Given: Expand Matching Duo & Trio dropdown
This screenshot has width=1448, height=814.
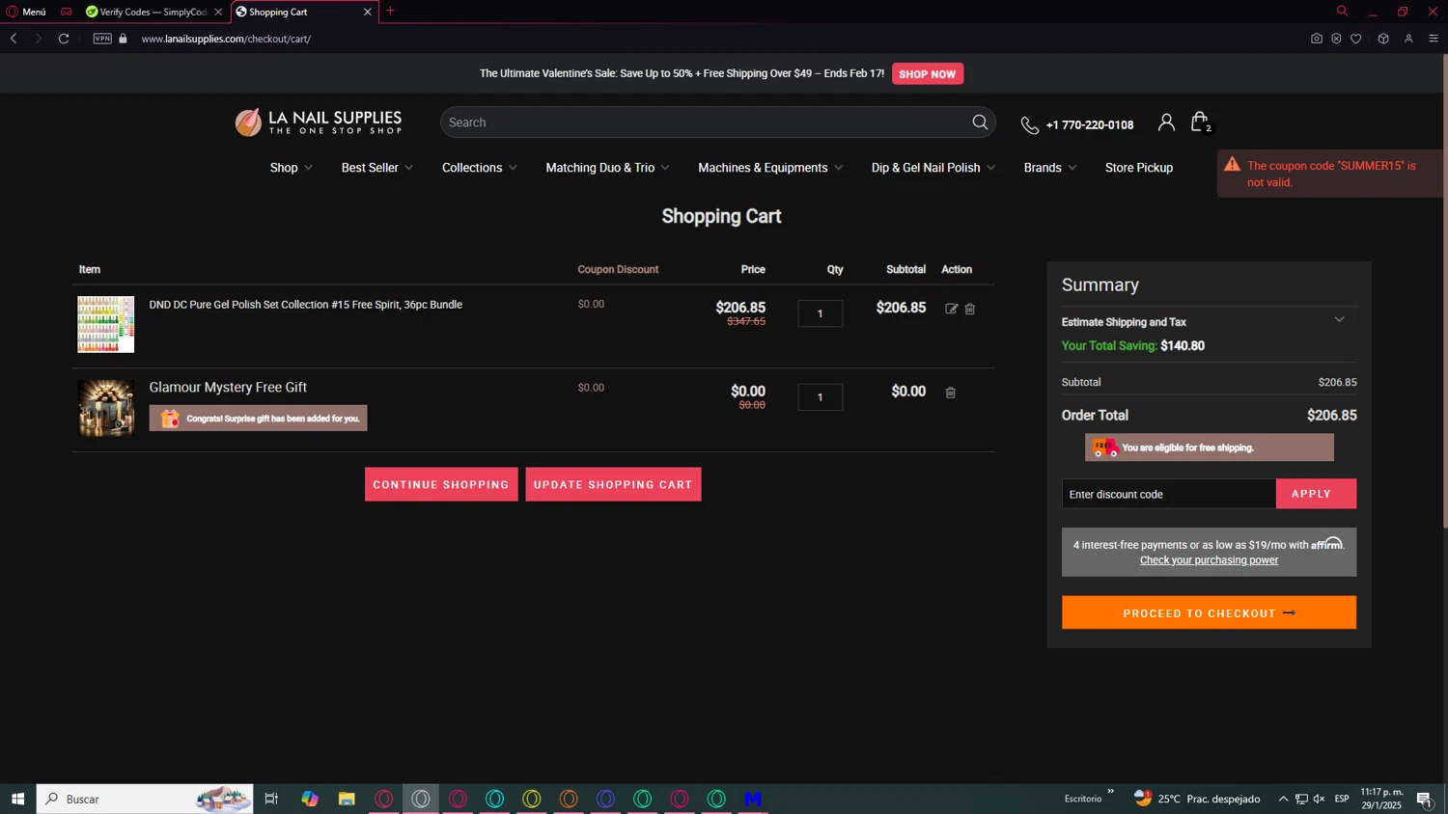Looking at the screenshot, I should [x=607, y=168].
